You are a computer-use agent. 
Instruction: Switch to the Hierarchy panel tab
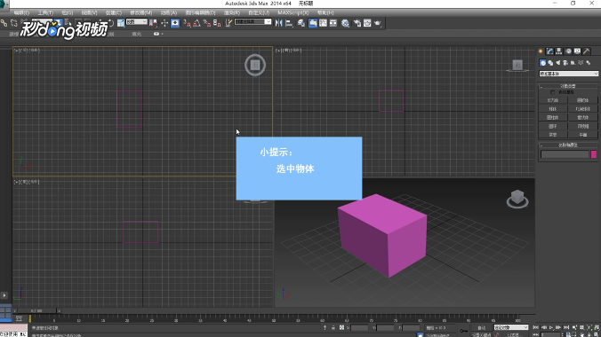coord(559,51)
